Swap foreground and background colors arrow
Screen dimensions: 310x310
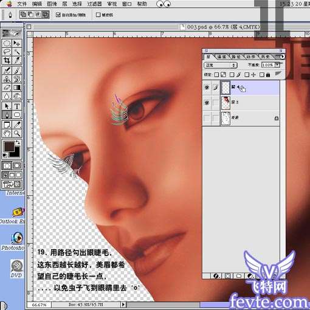point(18,142)
